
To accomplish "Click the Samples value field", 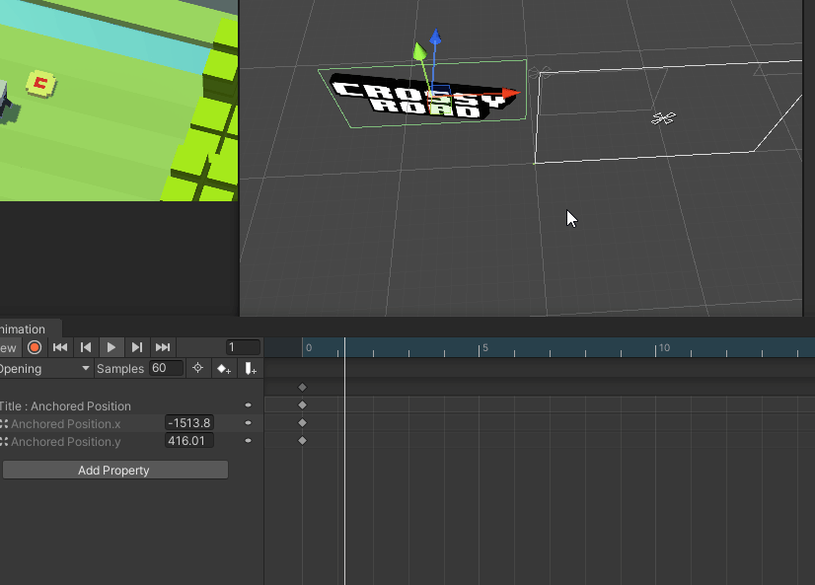I will coord(167,368).
